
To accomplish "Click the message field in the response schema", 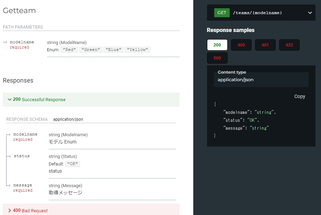I will [x=22, y=185].
